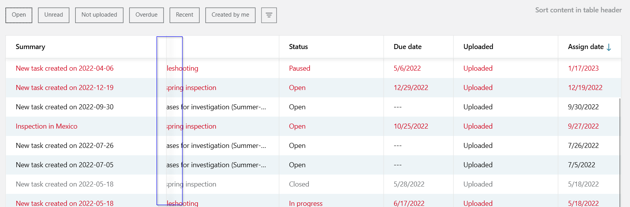This screenshot has height=207, width=630.
Task: Click the Assign date column header
Action: pyautogui.click(x=585, y=47)
